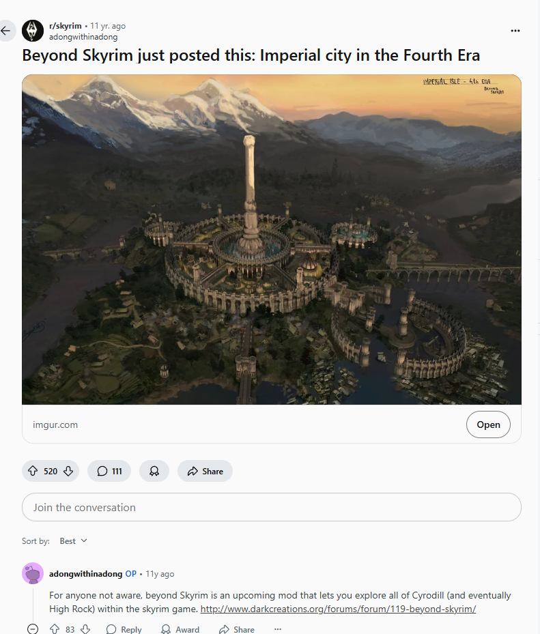Give an award to the post
The image size is (540, 634).
[x=154, y=471]
